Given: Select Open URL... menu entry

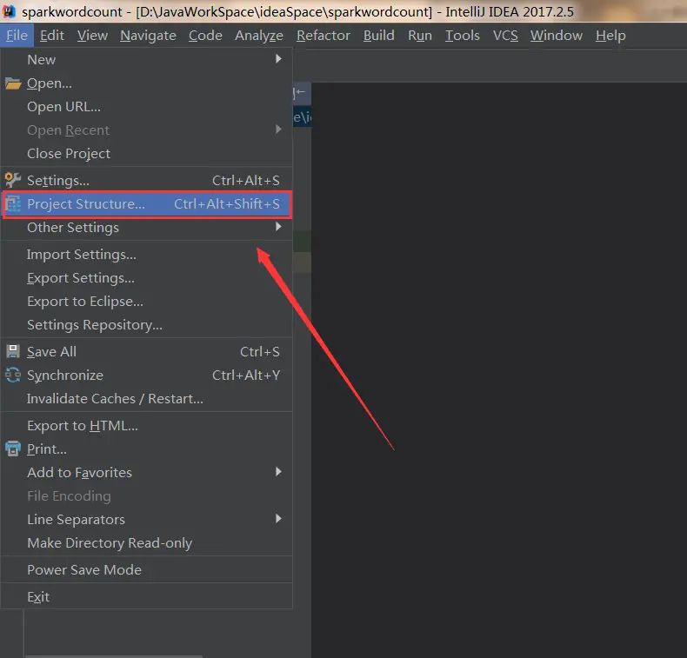Looking at the screenshot, I should click(146, 106).
